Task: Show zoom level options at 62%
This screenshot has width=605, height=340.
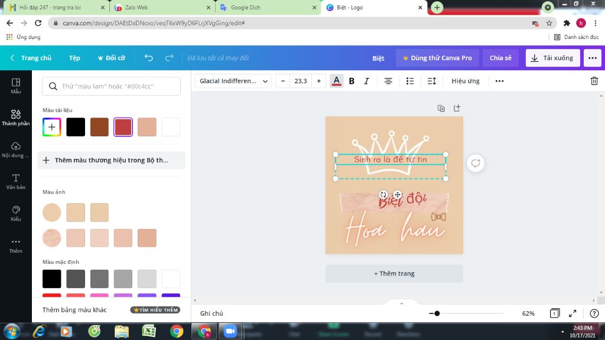Action: pyautogui.click(x=528, y=313)
